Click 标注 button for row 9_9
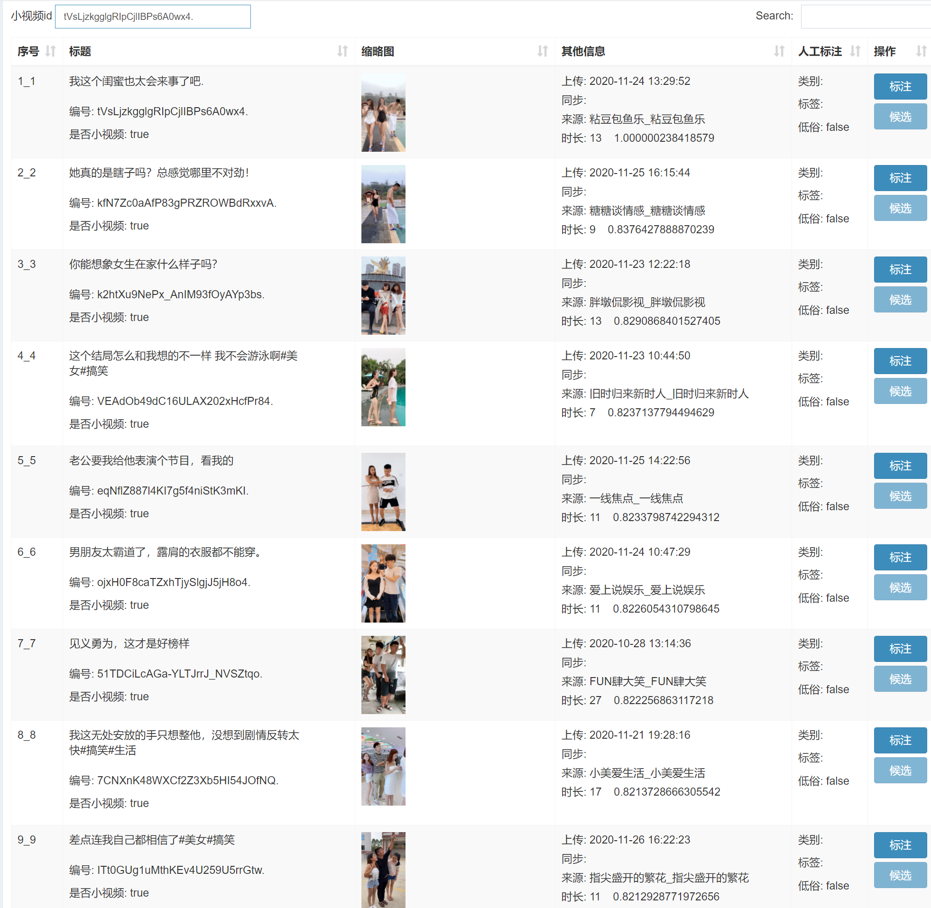The image size is (931, 908). pyautogui.click(x=900, y=845)
